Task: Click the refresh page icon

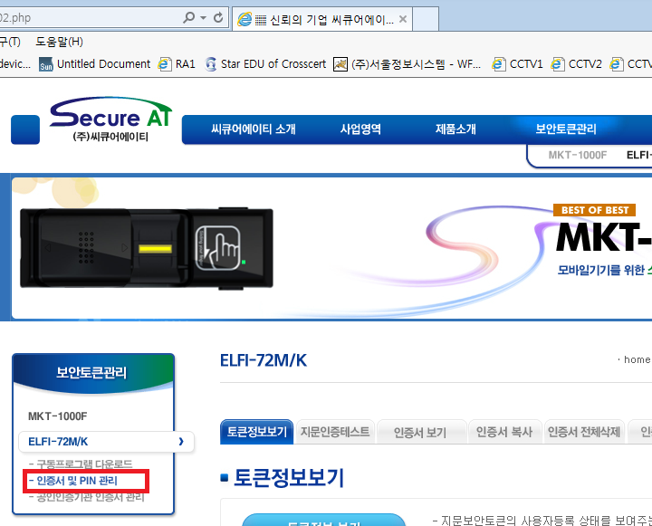Action: (x=218, y=17)
